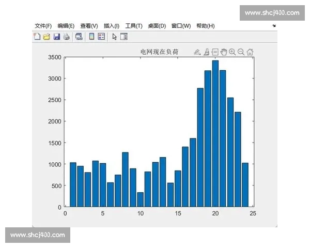Click the dock figure arrow at top right
310x248 pixels.
(x=274, y=26)
